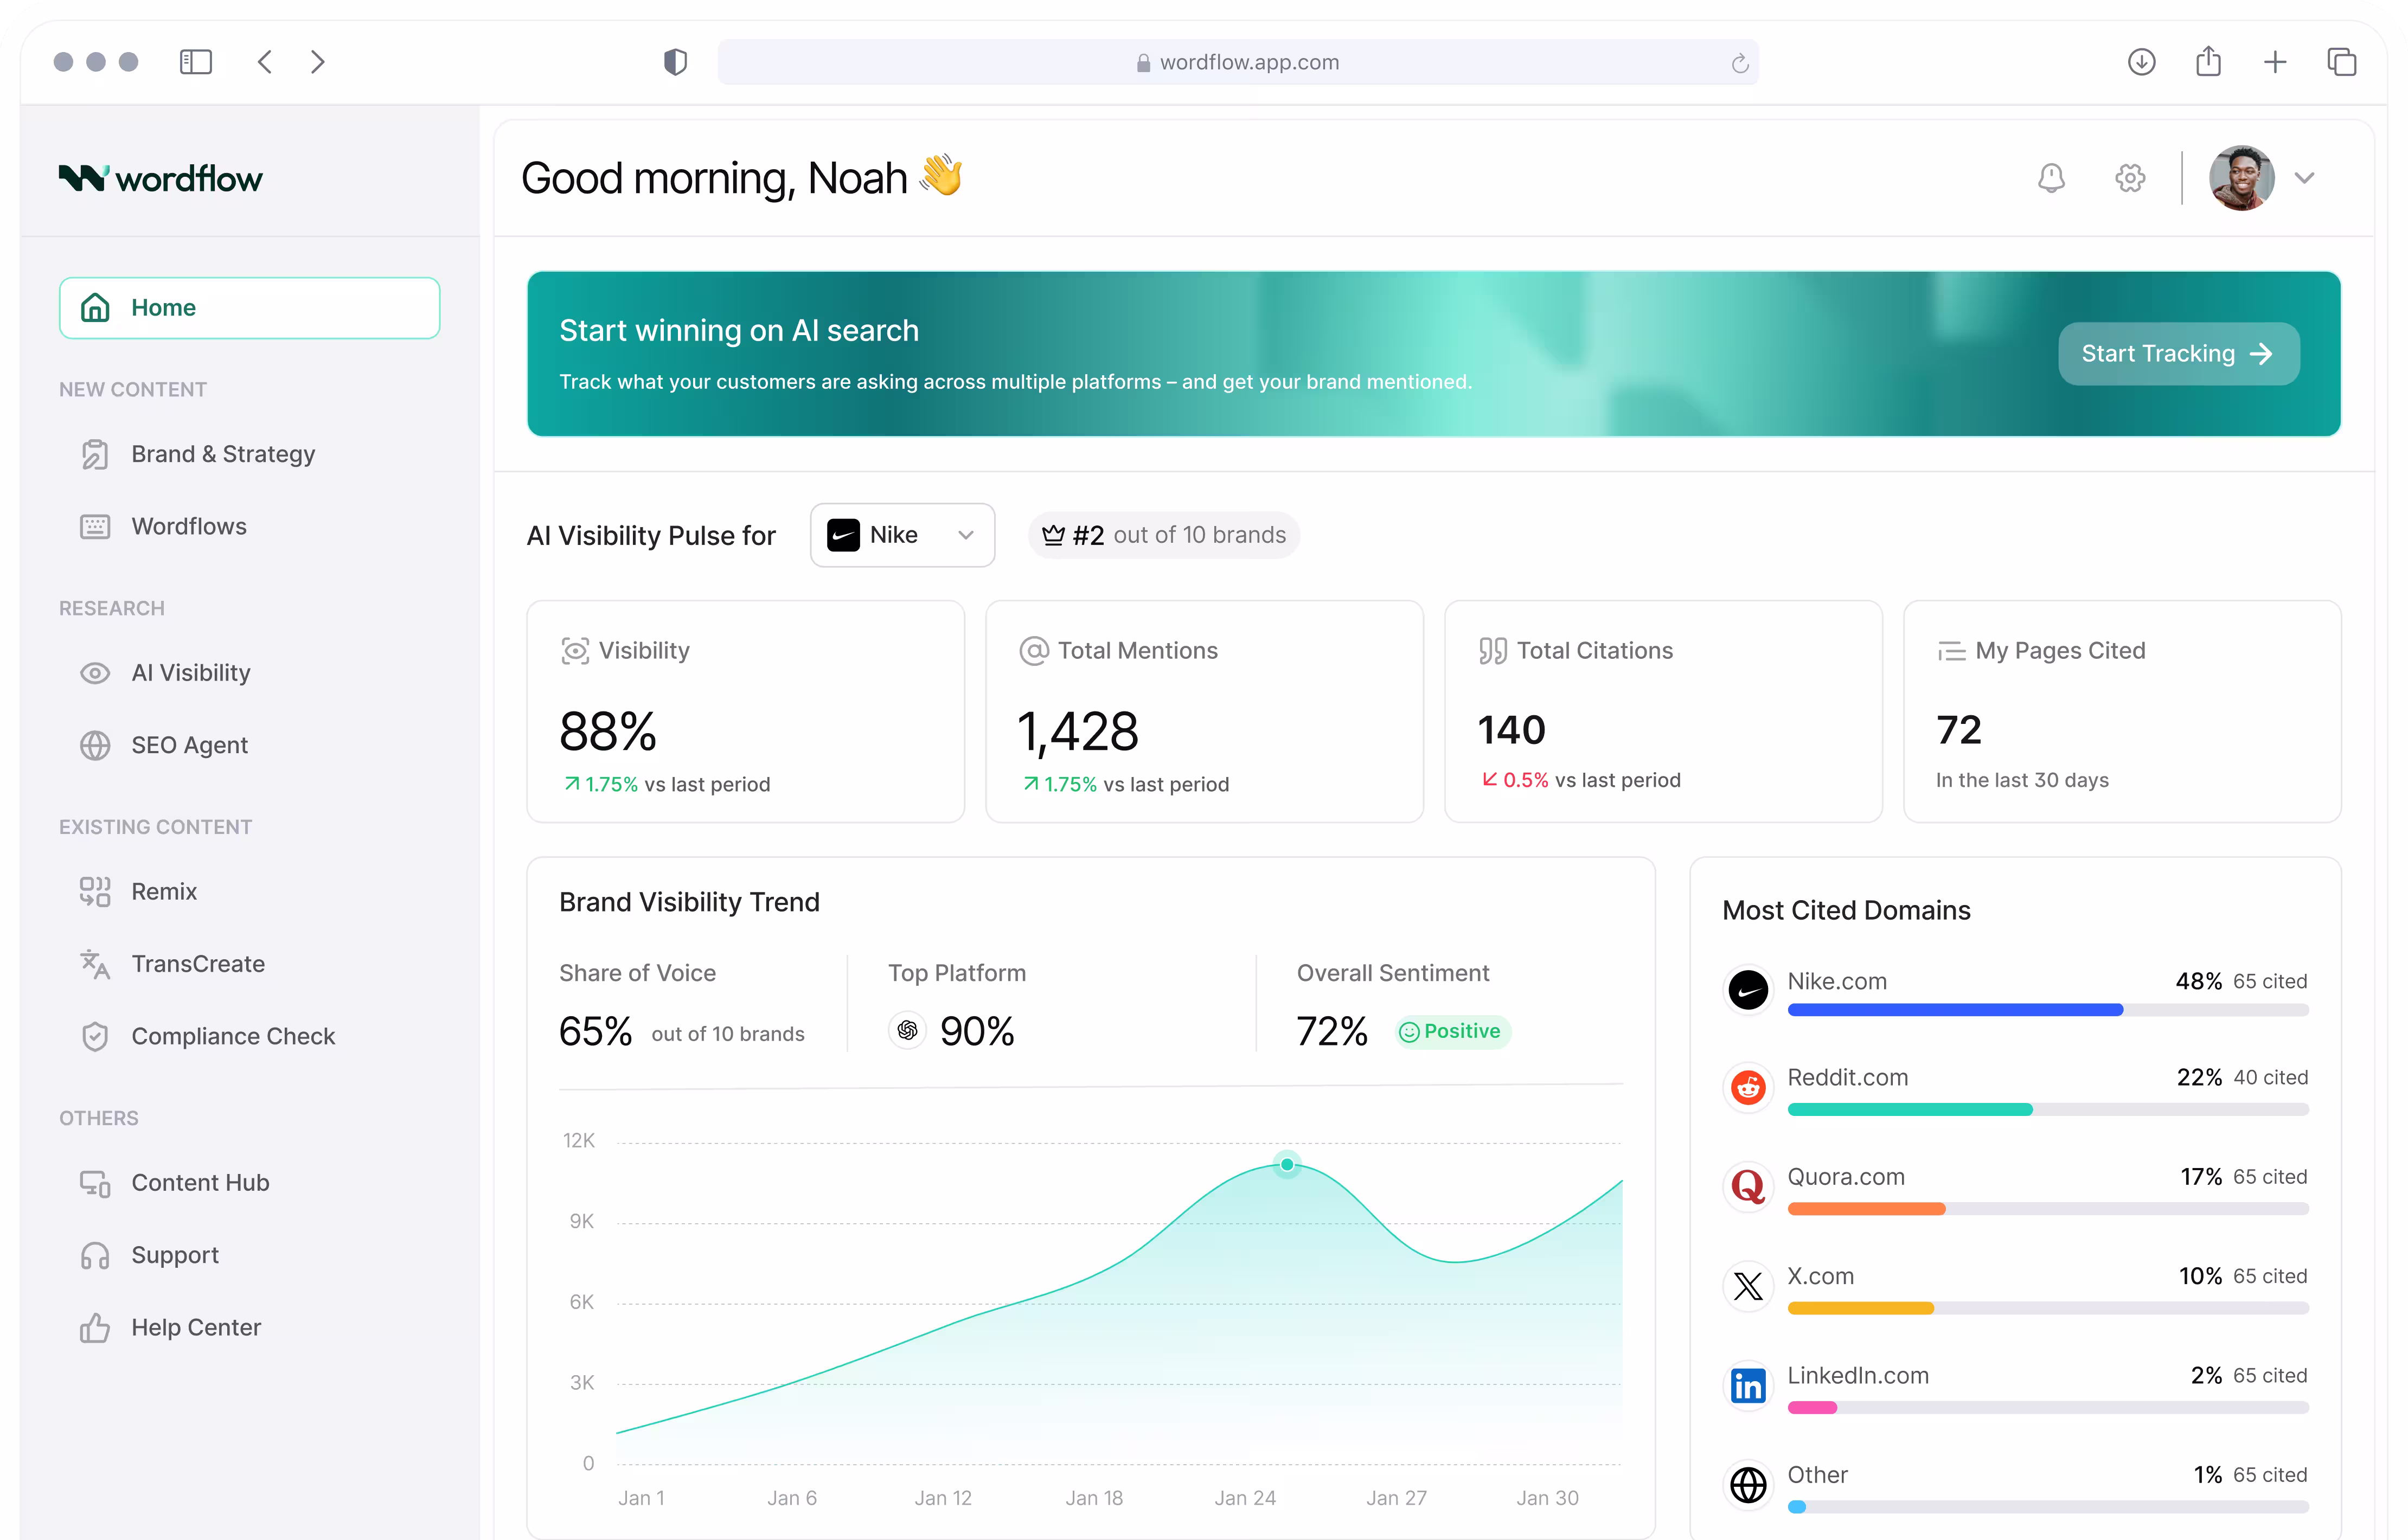The image size is (2408, 1540).
Task: Open the Nike brand dropdown
Action: click(902, 535)
